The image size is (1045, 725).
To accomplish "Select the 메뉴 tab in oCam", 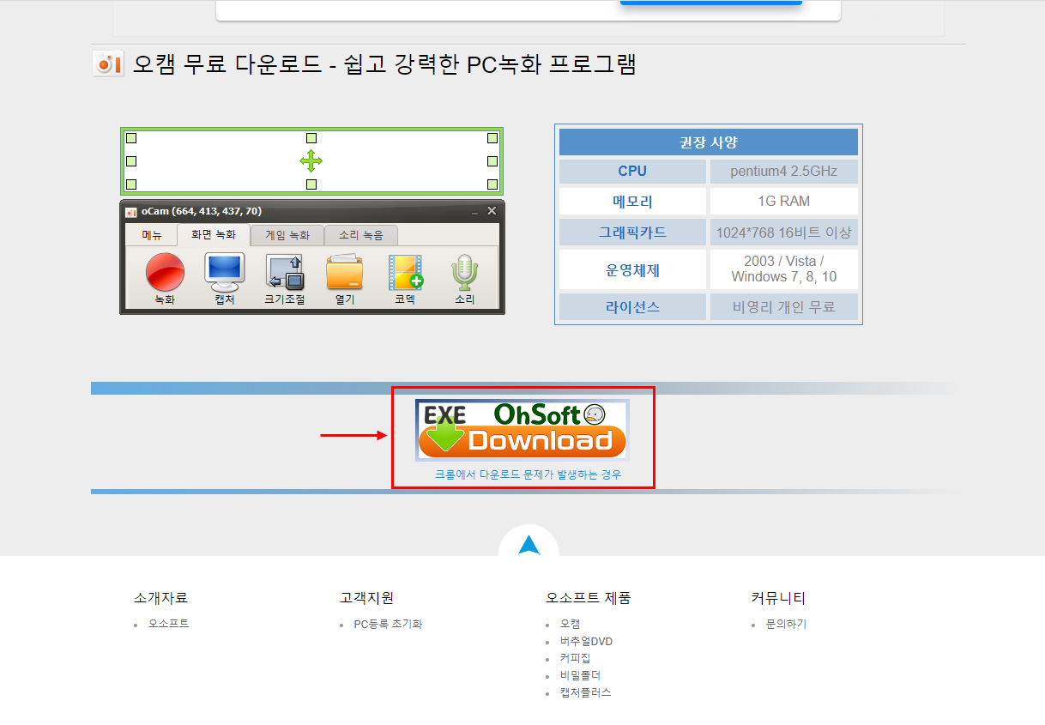I will point(152,235).
